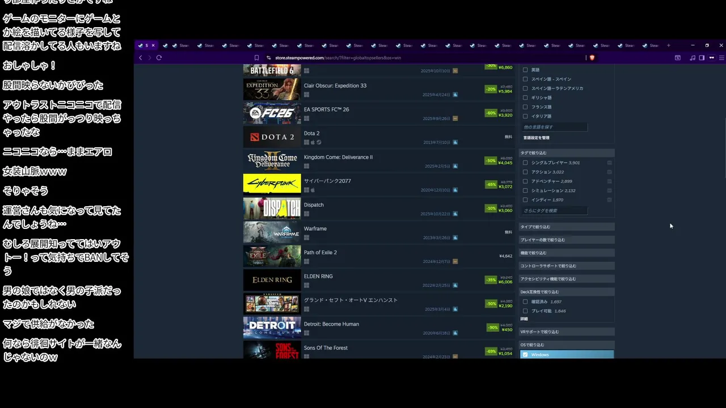Expand コントローラサポートで絞り込む section

click(x=567, y=266)
